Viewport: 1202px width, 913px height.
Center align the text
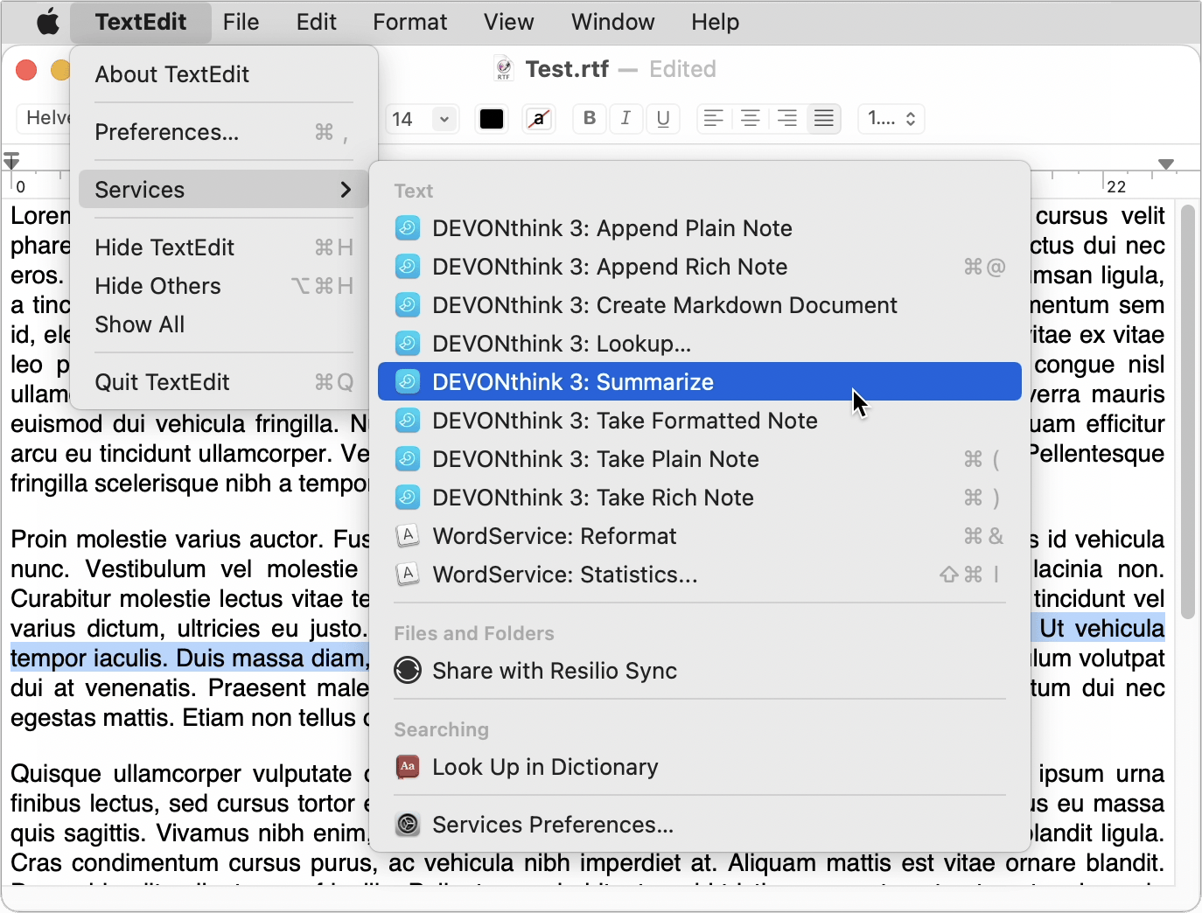tap(751, 118)
